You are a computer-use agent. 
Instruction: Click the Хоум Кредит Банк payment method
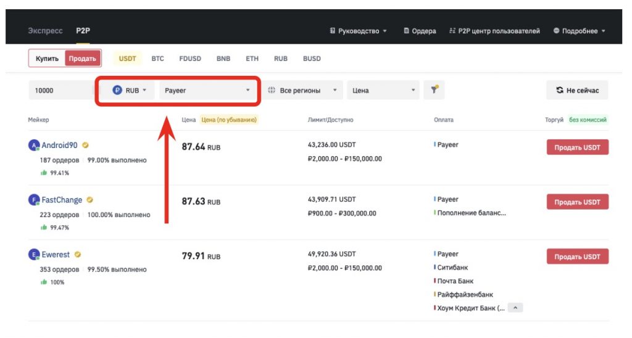(x=471, y=308)
